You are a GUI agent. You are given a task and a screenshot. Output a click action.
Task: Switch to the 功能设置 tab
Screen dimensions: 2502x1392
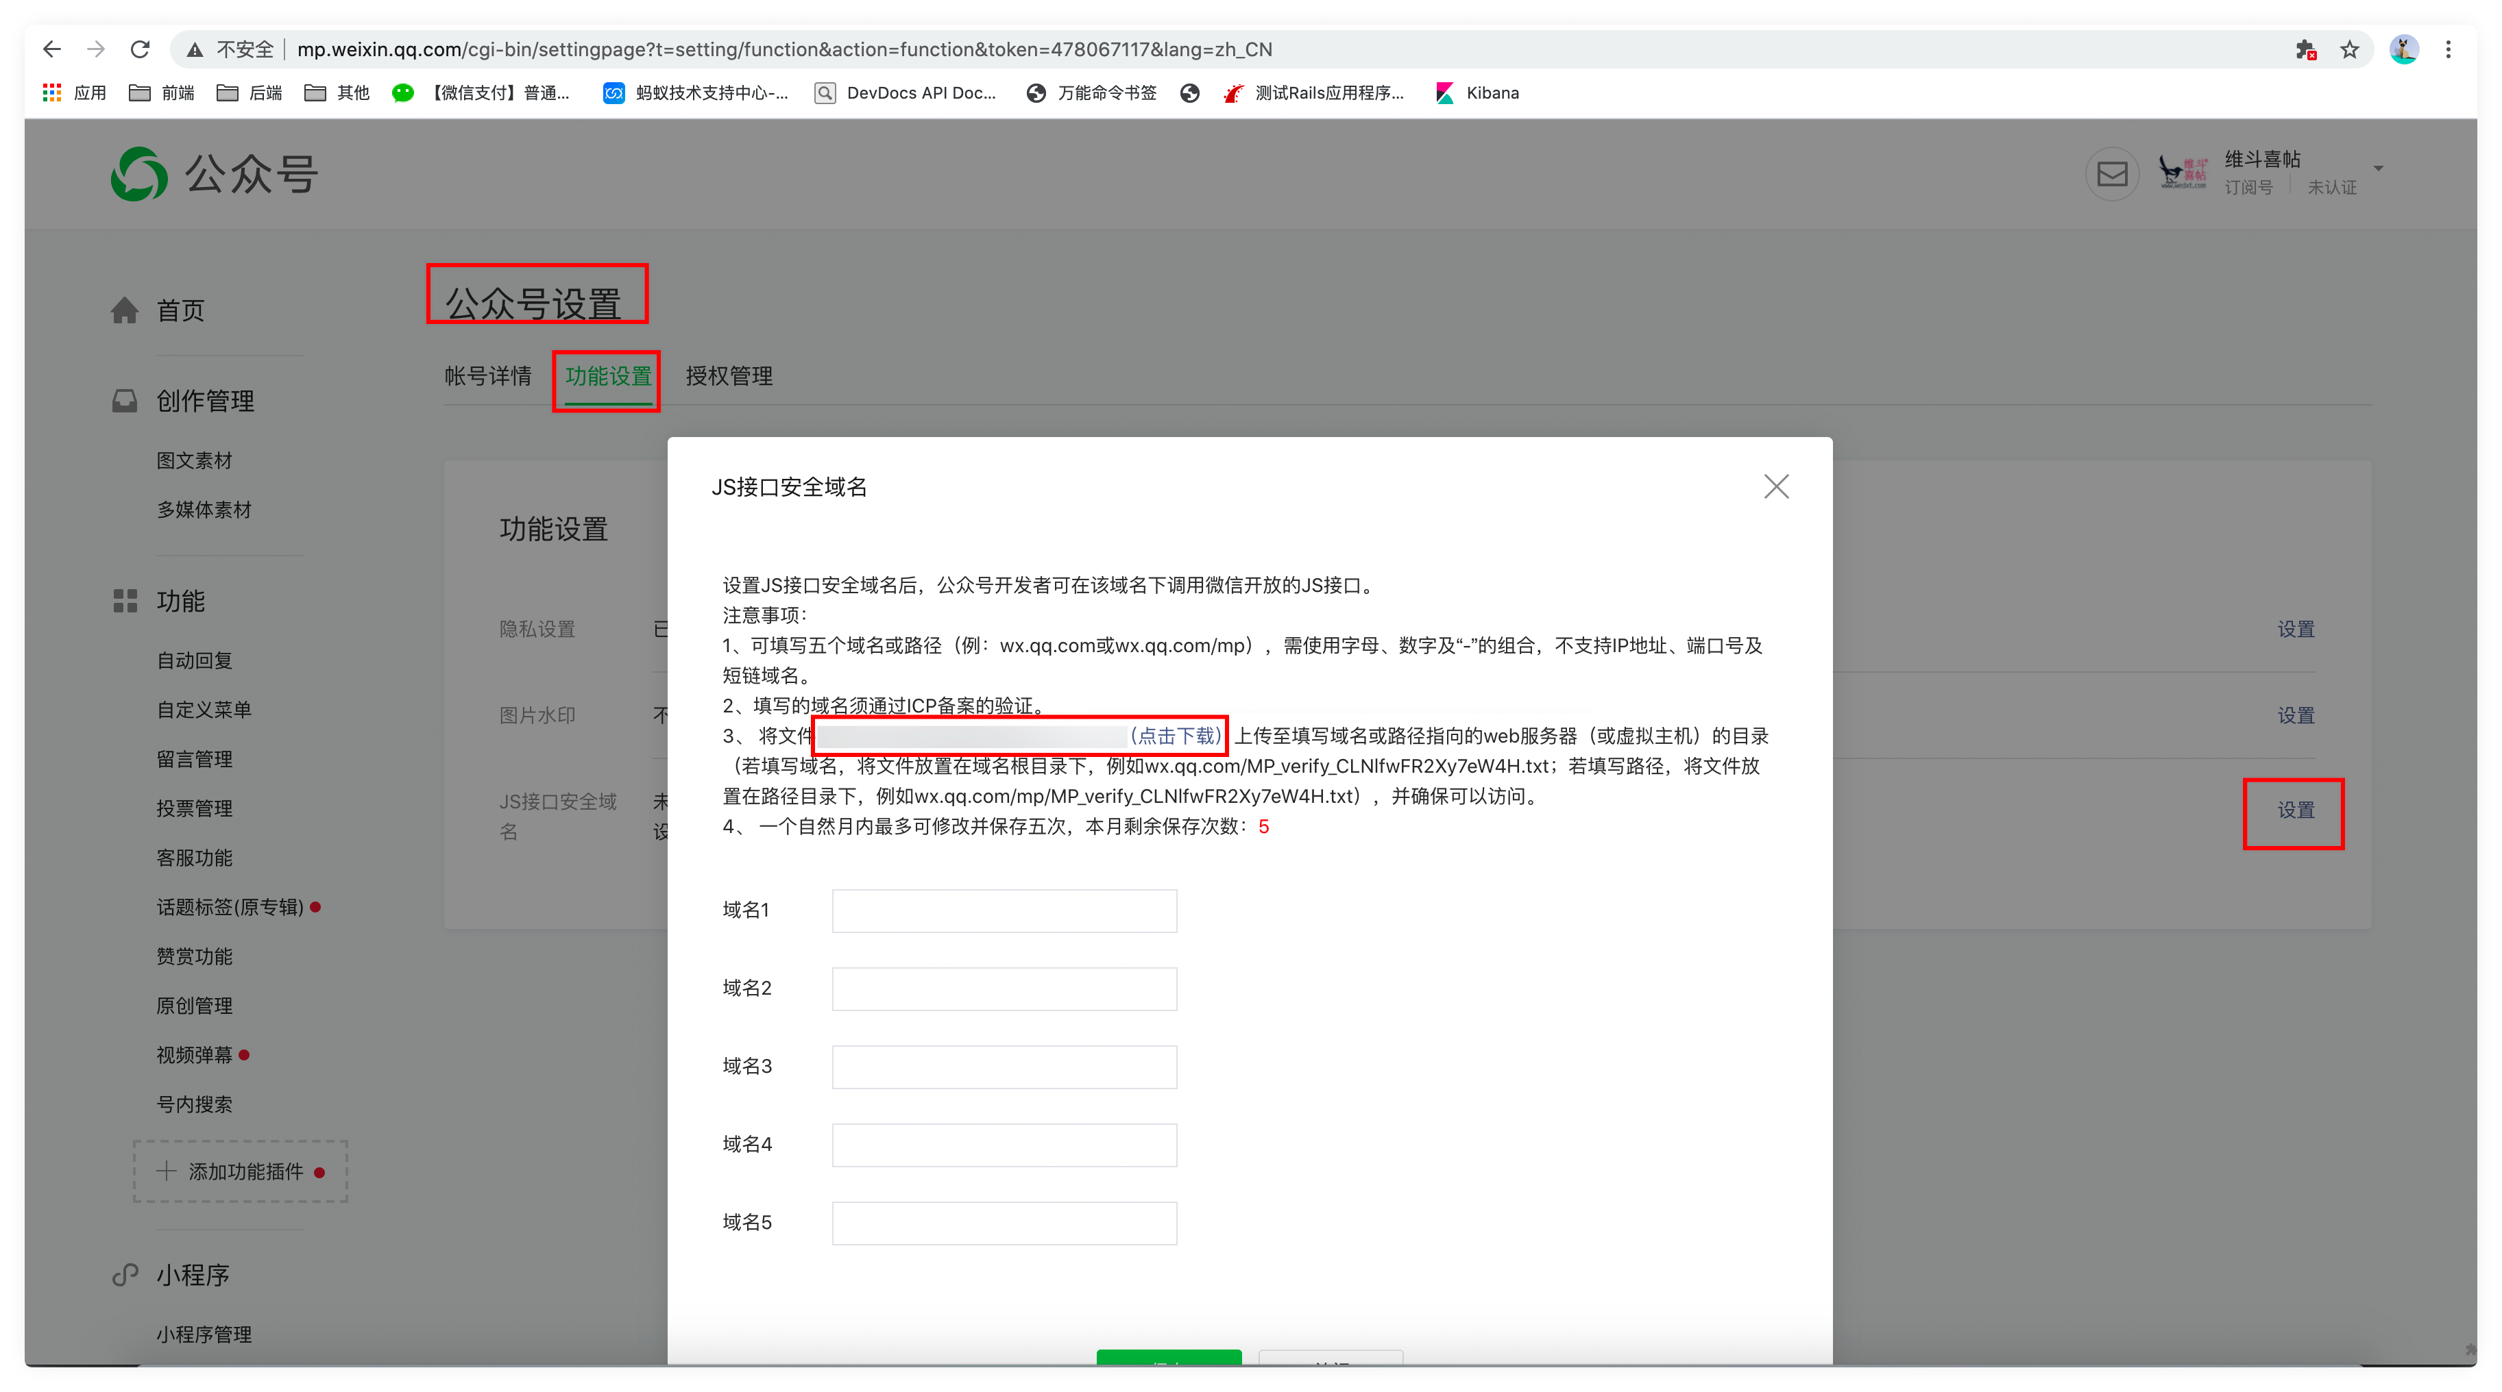(608, 375)
